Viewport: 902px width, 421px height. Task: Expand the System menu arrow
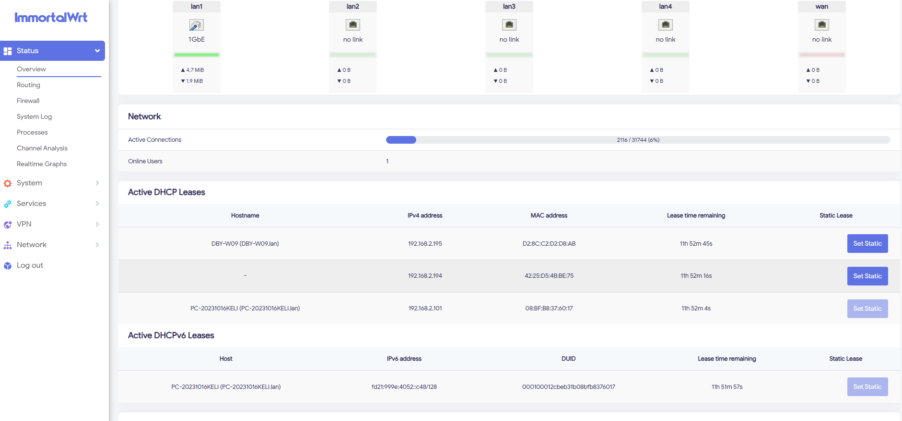[x=97, y=183]
